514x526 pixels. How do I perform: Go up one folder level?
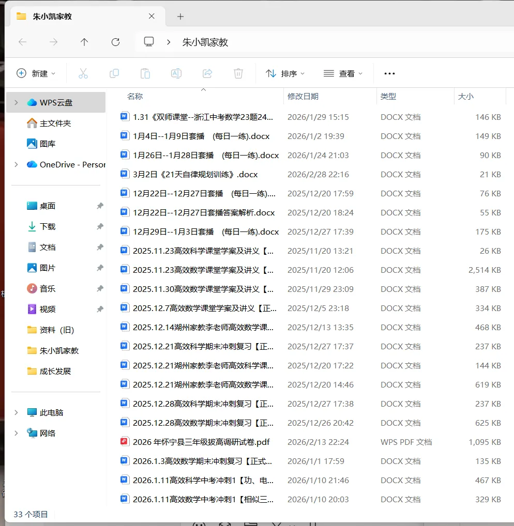[84, 42]
